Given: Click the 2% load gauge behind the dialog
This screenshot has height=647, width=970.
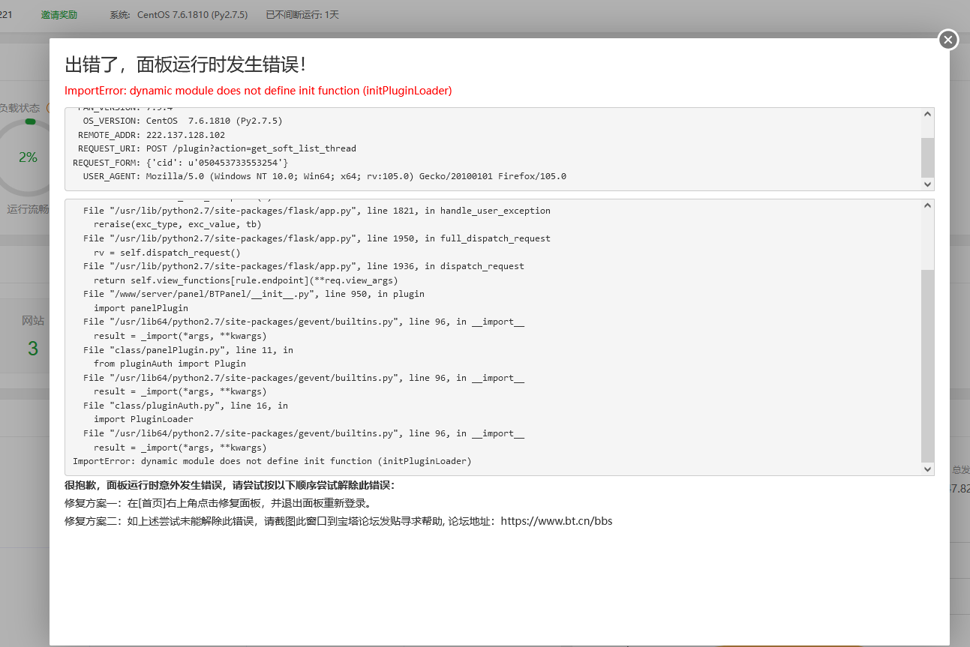Looking at the screenshot, I should click(28, 157).
